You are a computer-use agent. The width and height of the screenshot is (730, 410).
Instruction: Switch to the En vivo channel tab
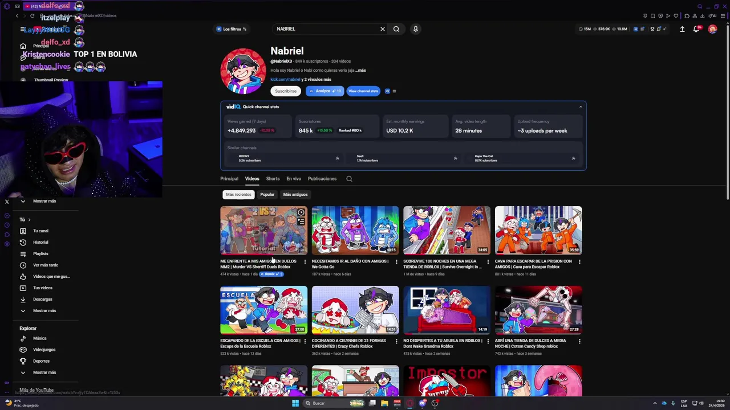coord(294,179)
